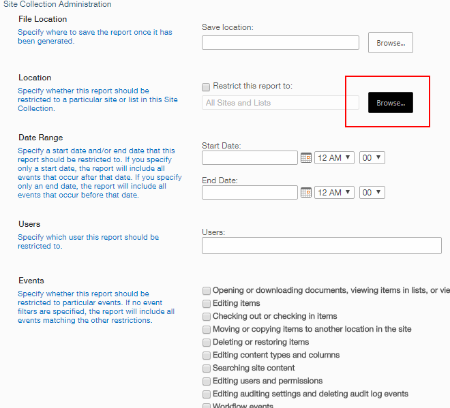450x408 pixels.
Task: Click Browse button next to Save location
Action: pos(391,42)
